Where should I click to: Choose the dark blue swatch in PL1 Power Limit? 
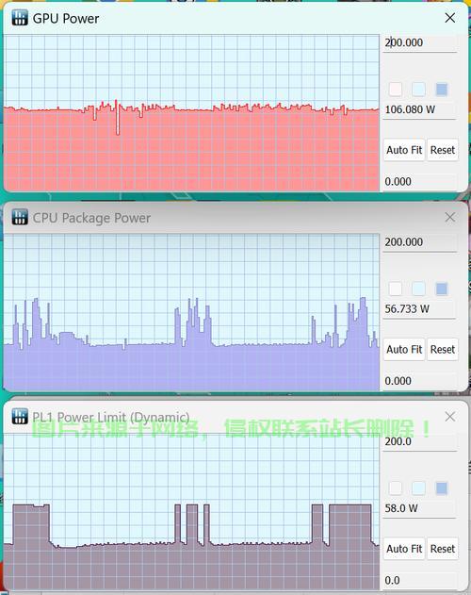tap(442, 488)
